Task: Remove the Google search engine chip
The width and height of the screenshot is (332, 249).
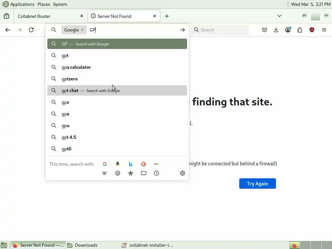Action: (82, 30)
